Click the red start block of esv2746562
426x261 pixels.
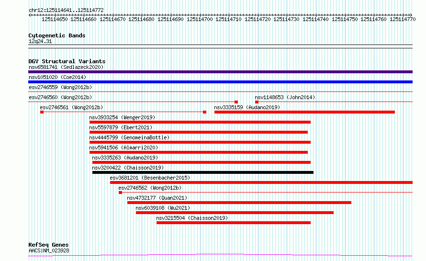[120, 193]
